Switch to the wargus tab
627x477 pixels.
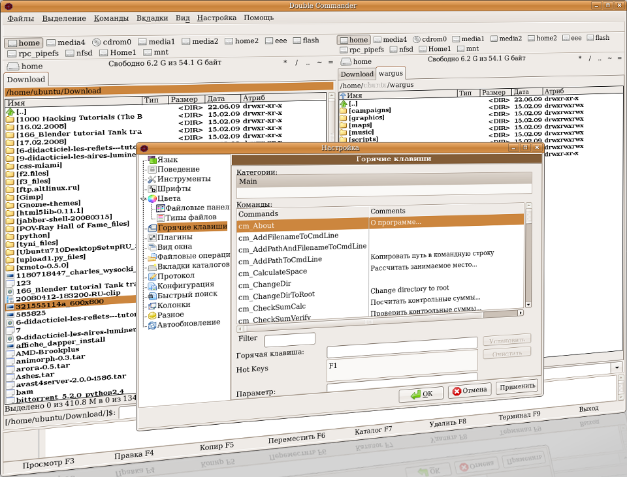coord(391,74)
